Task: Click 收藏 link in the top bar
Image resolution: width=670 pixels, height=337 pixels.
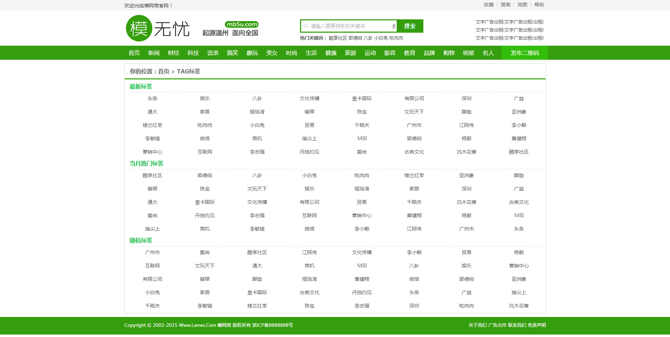Action: tap(488, 5)
